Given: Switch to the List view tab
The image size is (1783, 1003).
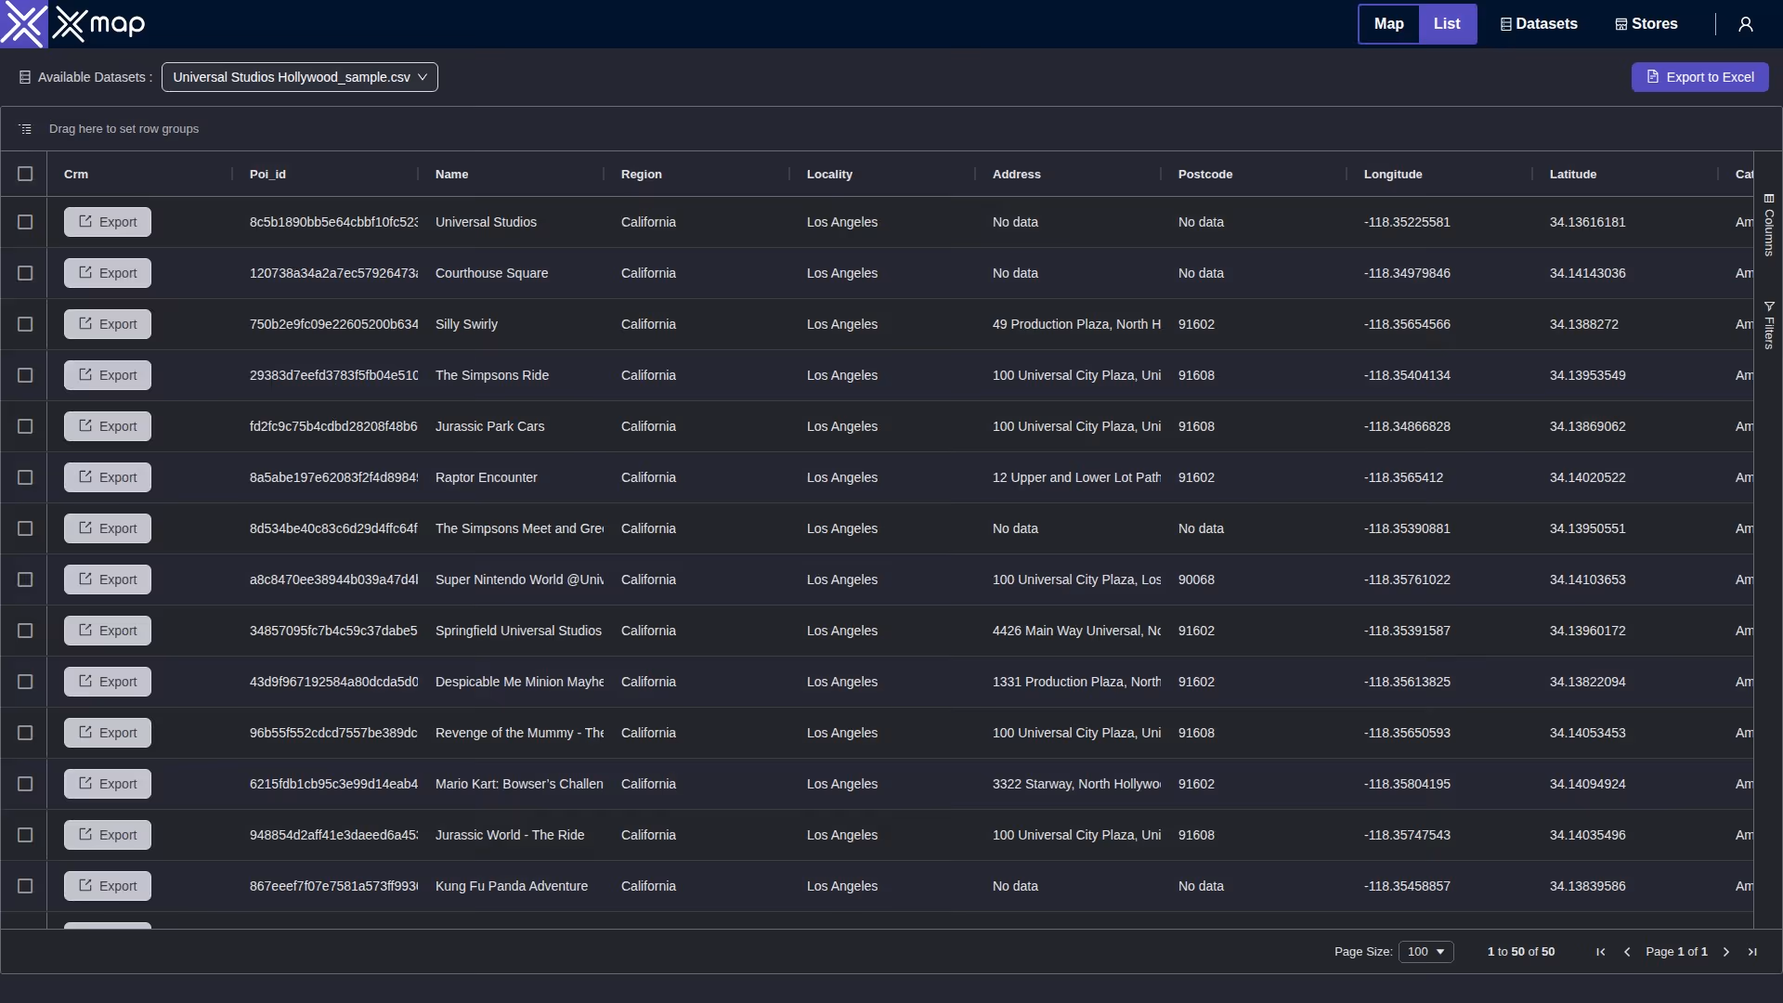Looking at the screenshot, I should click(x=1447, y=24).
